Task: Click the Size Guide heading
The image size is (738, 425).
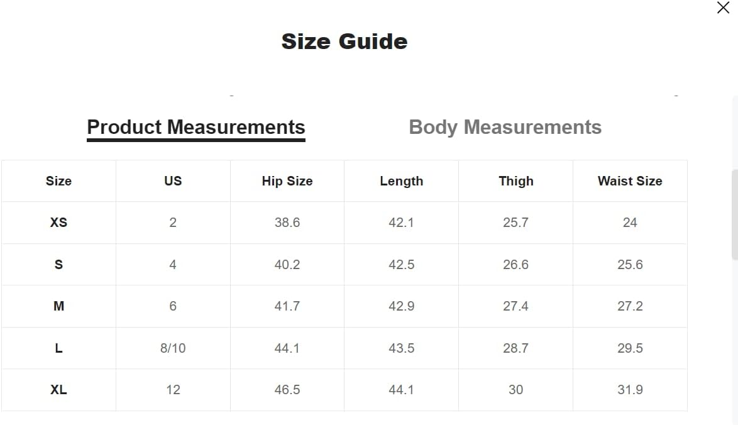Action: [x=344, y=41]
